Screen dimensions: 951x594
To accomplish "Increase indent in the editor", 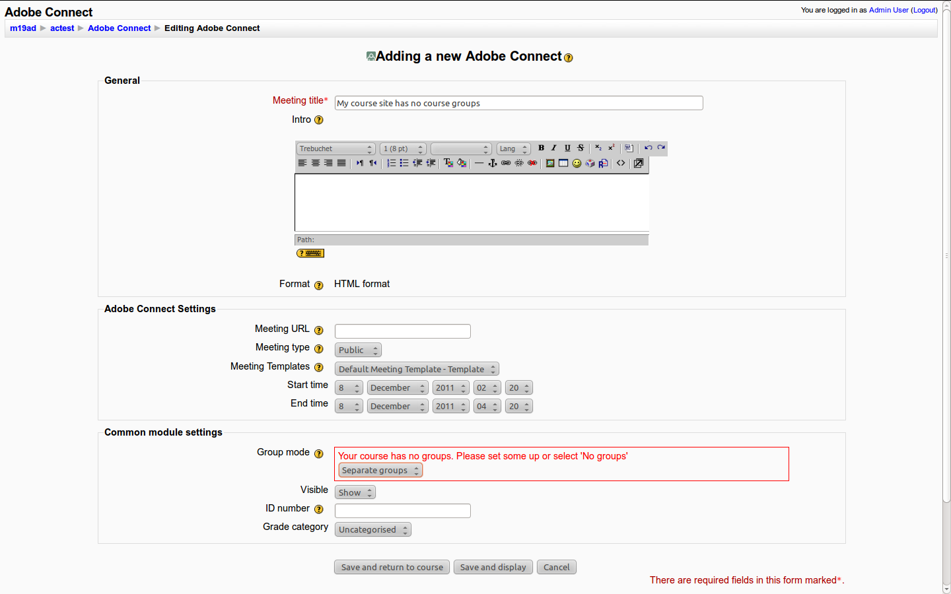I will [x=431, y=163].
